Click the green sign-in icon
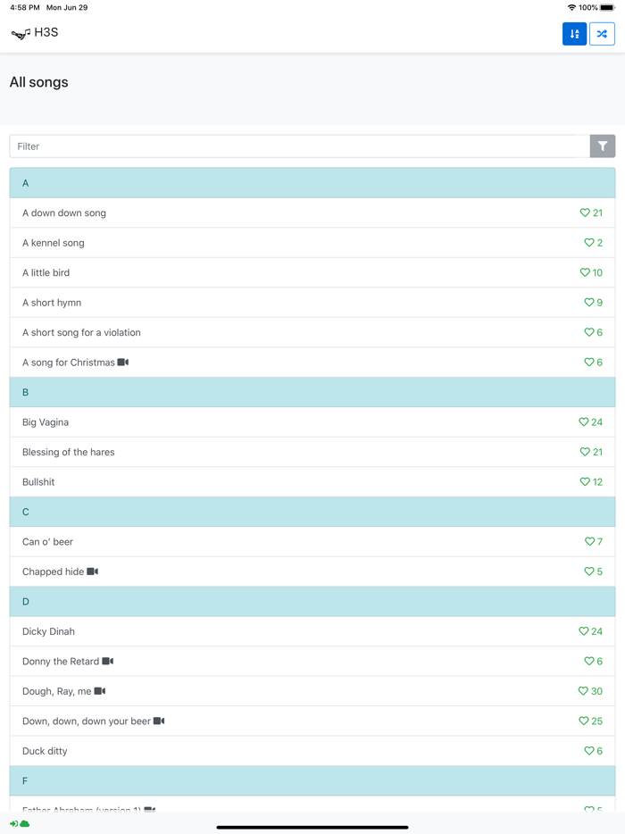Viewport: 625px width, 834px height. [x=13, y=823]
